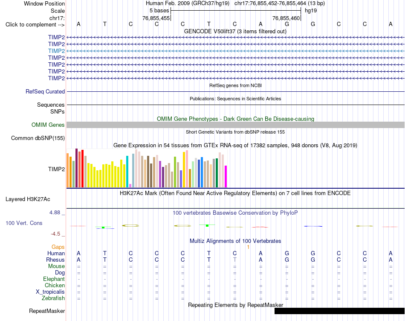Click the Mouse species label
This screenshot has width=405, height=321.
(56, 266)
